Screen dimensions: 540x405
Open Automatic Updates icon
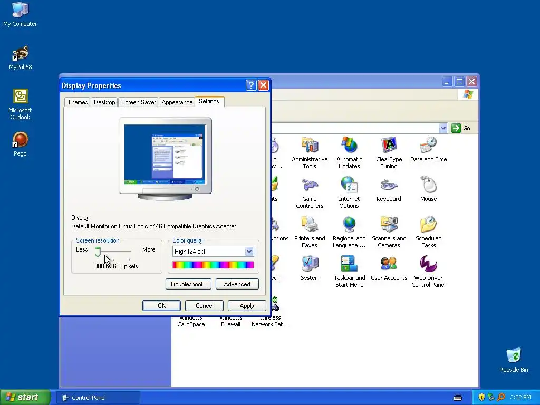click(x=349, y=152)
